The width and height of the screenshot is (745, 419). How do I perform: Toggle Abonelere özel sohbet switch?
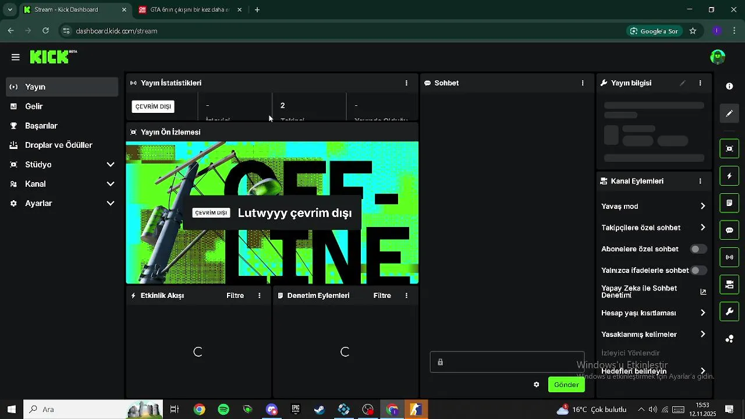(698, 249)
